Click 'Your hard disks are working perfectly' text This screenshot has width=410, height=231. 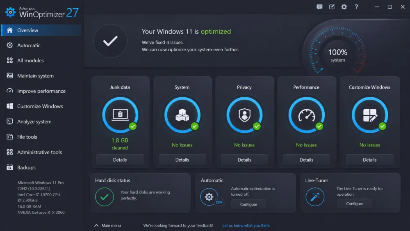coord(145,195)
